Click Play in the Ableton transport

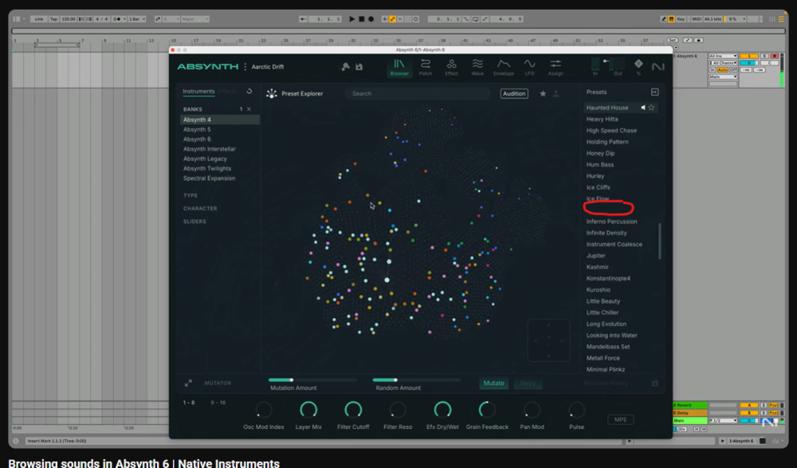(351, 19)
